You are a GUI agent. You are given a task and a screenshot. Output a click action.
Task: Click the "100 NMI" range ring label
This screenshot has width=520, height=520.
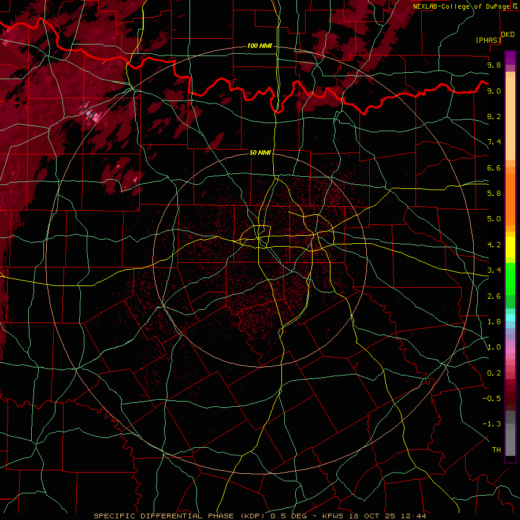(259, 46)
